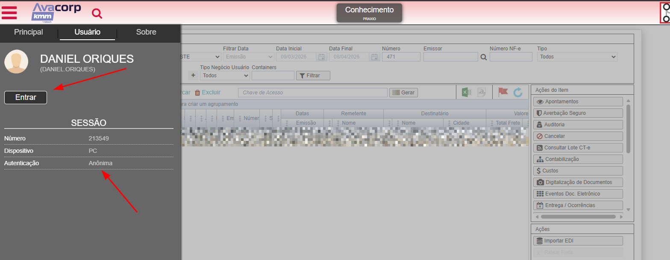Click the horizontal scrollbar in Ações do Item
This screenshot has height=260, width=670.
tap(578, 217)
